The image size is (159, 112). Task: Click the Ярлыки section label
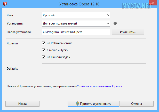tap(12, 43)
